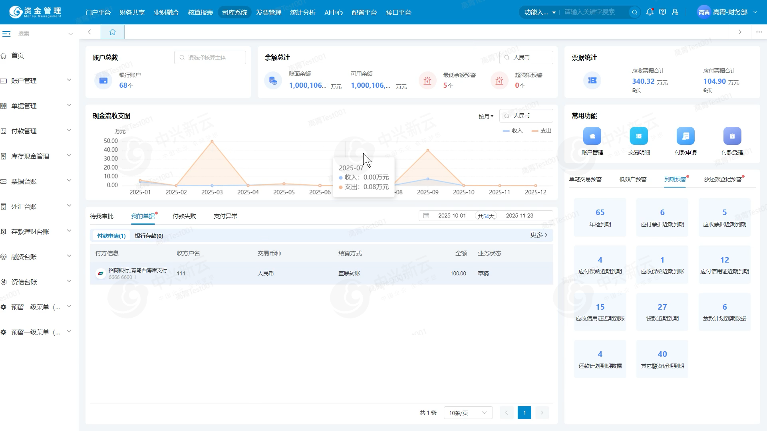Open the 年检到期 warning card

600,217
